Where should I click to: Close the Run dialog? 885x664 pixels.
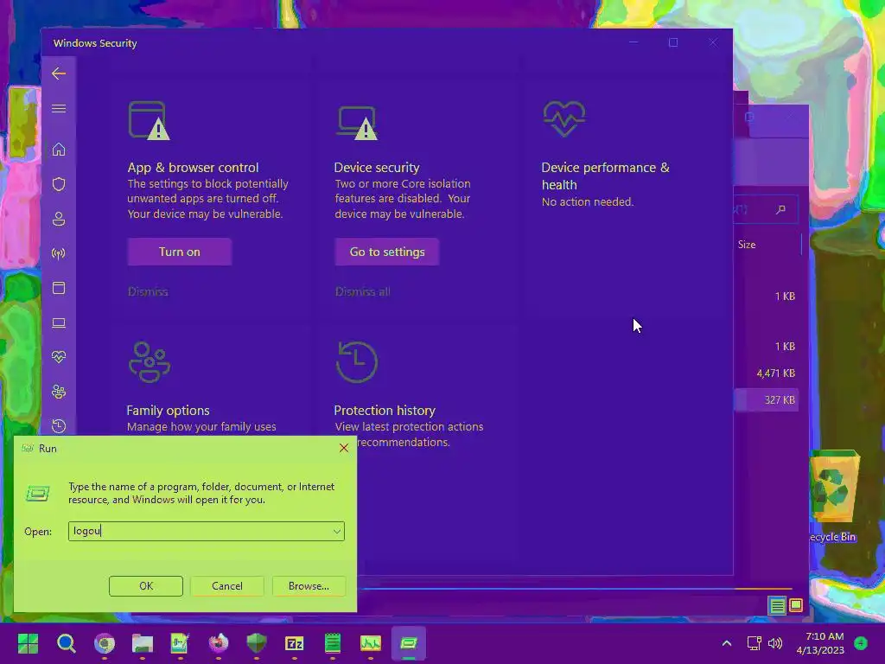(x=344, y=449)
